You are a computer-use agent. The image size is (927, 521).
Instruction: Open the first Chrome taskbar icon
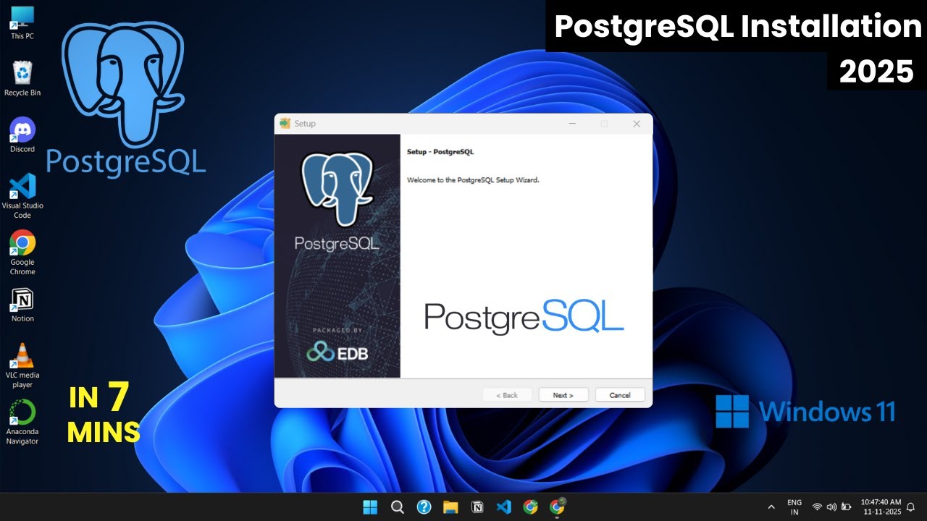coord(531,507)
